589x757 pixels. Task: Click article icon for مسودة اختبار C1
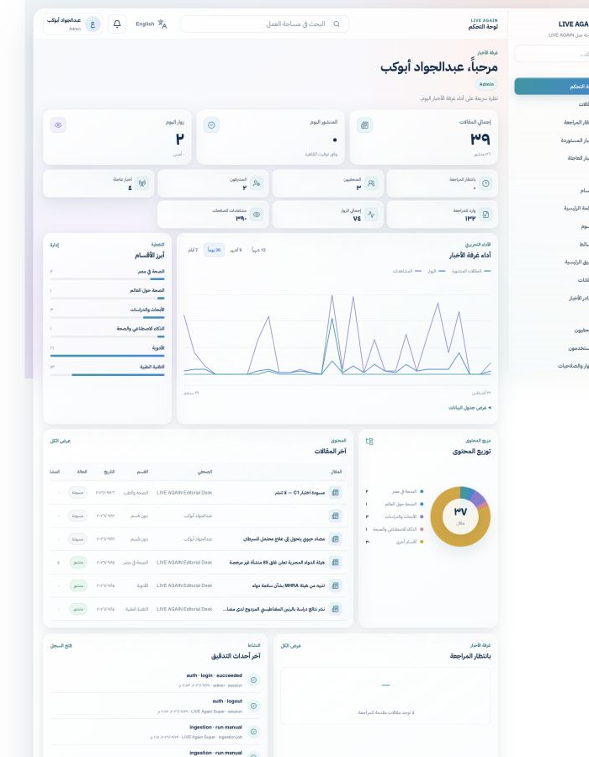335,492
